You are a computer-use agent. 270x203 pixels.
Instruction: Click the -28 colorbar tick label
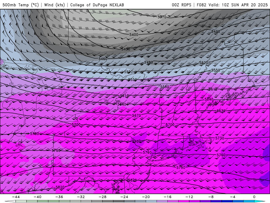point(103,197)
